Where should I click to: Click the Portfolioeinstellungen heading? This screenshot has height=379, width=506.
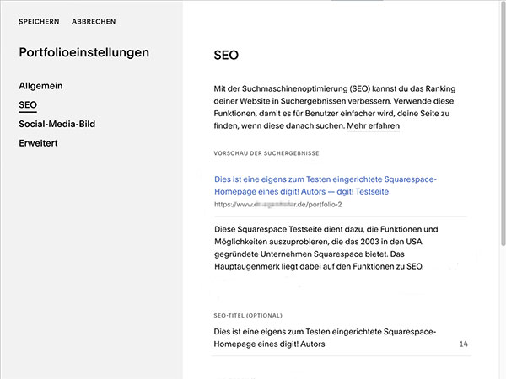point(83,52)
